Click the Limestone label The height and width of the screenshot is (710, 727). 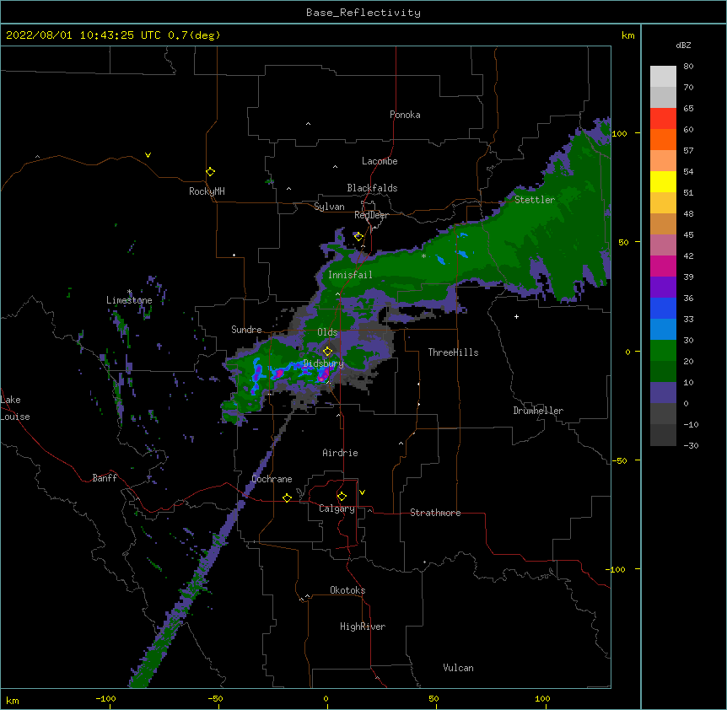coord(129,300)
